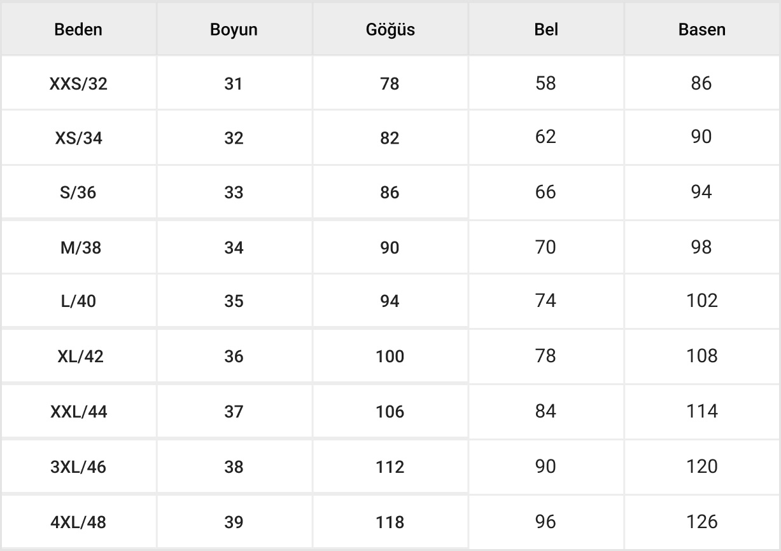This screenshot has height=551, width=781.
Task: Click Bel value 84 for XXL/44
Action: pos(545,411)
